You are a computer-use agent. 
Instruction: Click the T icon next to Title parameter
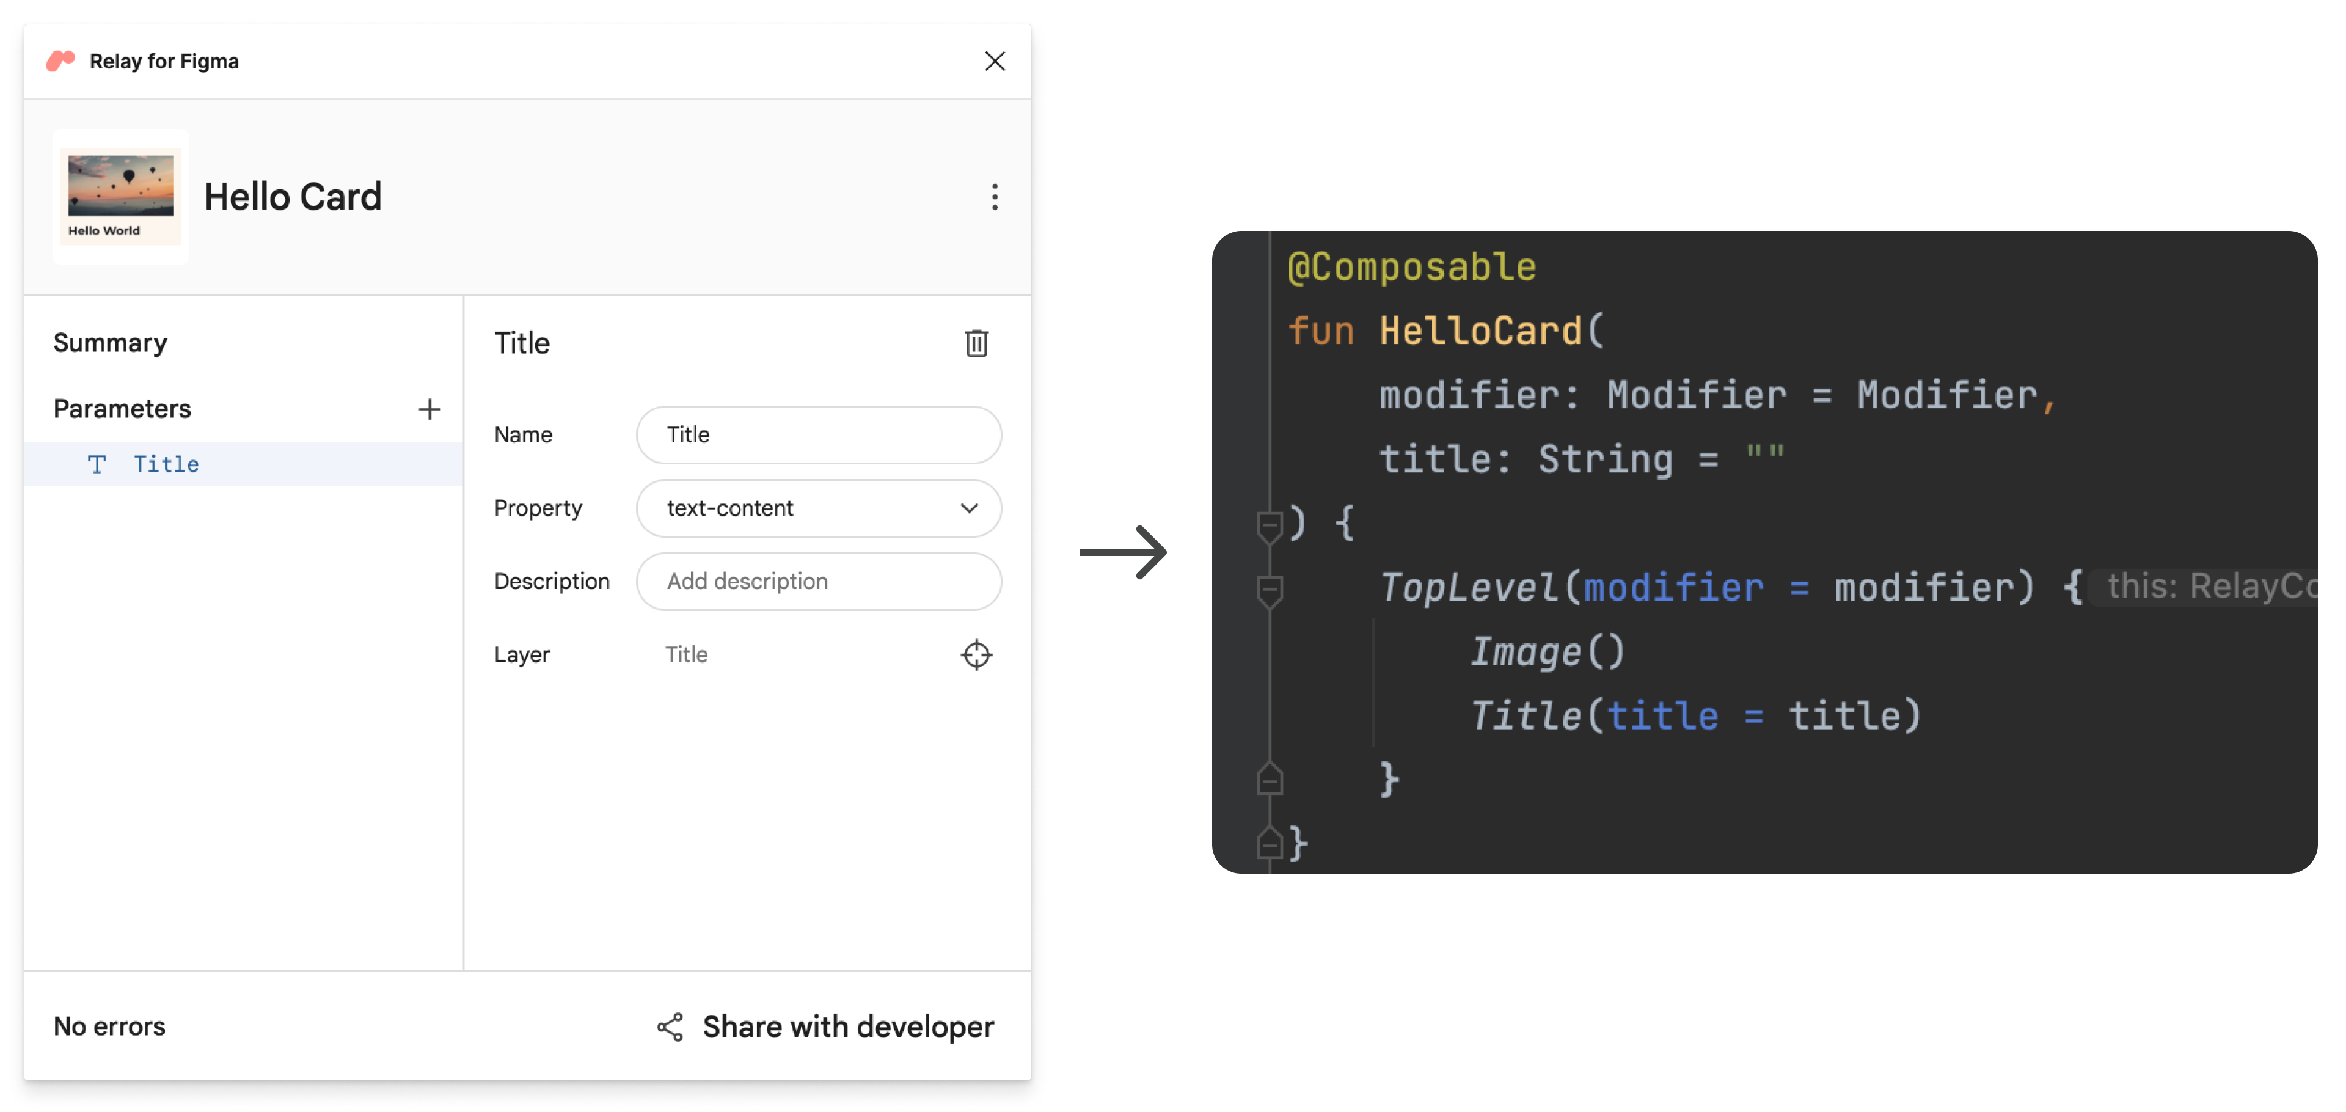click(97, 464)
